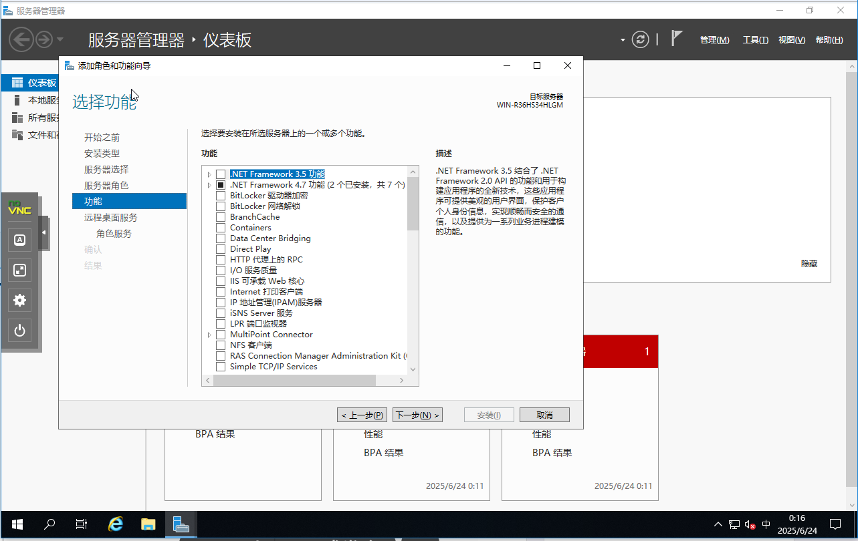The height and width of the screenshot is (541, 858).
Task: Click the 本地服务器 sidebar icon
Action: 17,100
